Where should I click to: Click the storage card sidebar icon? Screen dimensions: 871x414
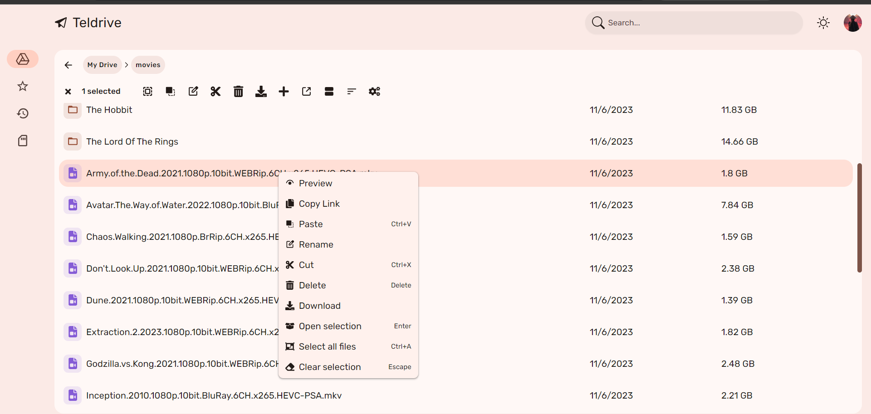(x=23, y=141)
